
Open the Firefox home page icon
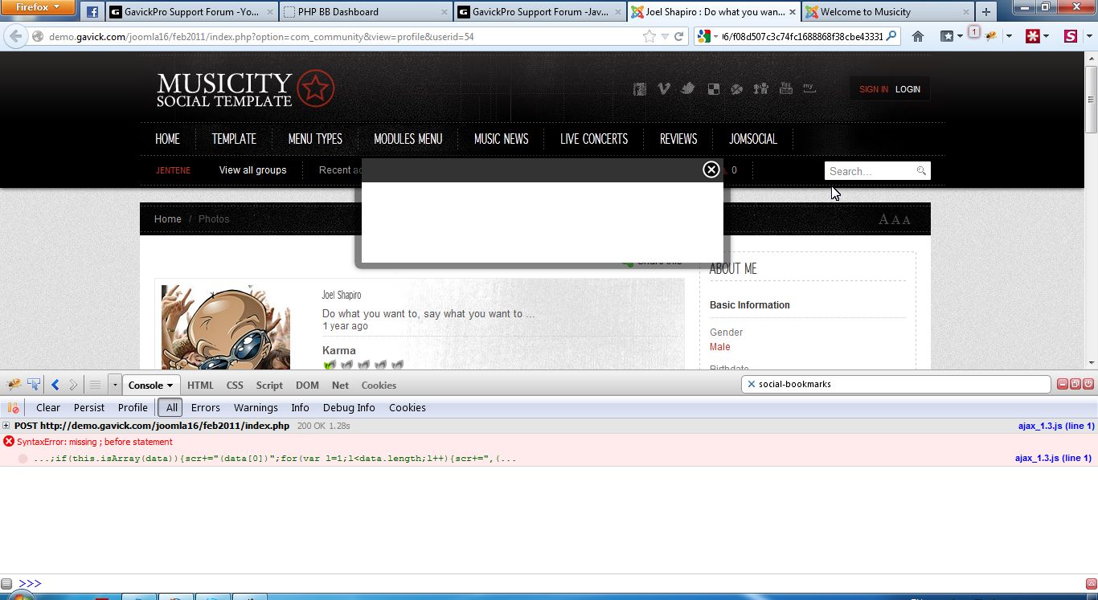coord(918,36)
